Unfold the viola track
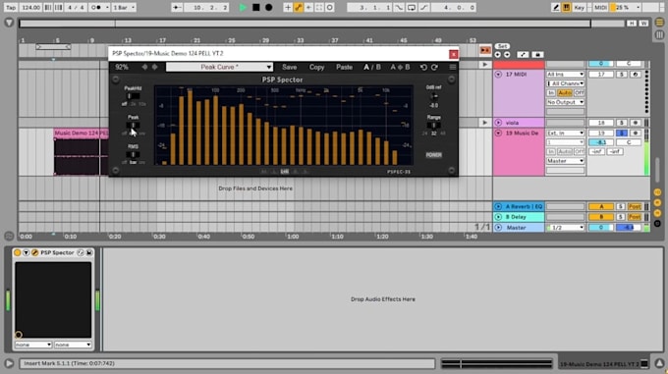 click(x=498, y=123)
